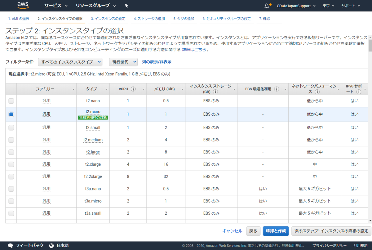Go to step 5. タグの追加 tab
This screenshot has width=372, height=250.
click(x=184, y=19)
